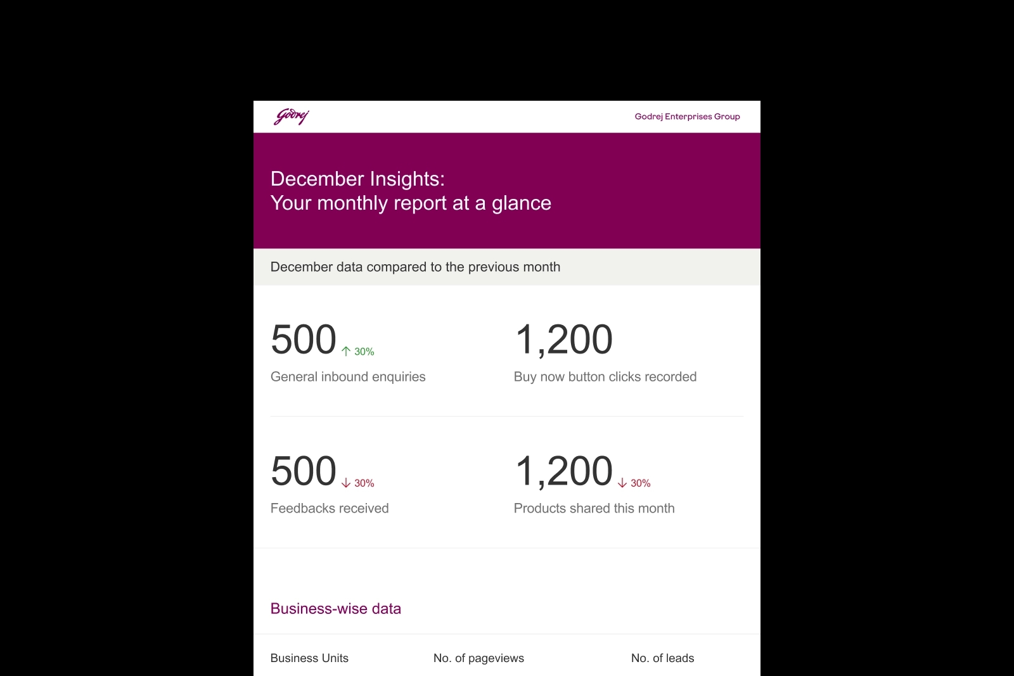Select the General inbound enquiries label
Image resolution: width=1014 pixels, height=676 pixels.
point(348,377)
